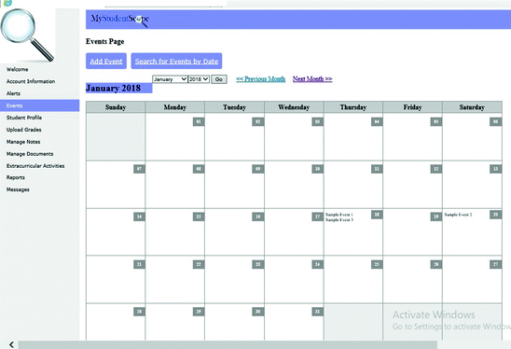Select the date badge 06
Screen dimensions: 511x349
(x=495, y=121)
